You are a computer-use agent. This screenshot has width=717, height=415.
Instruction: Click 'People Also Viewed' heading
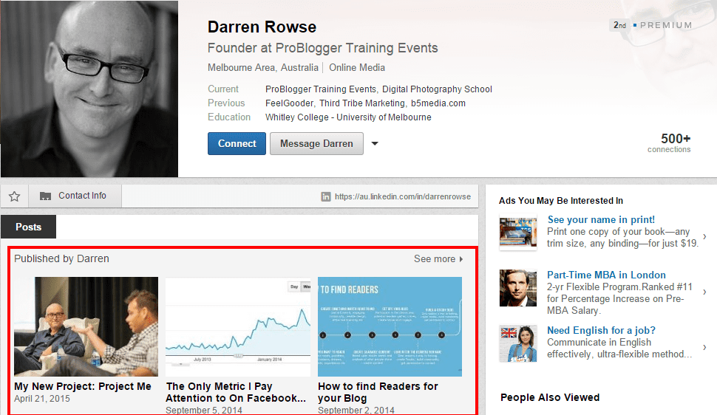tap(550, 397)
